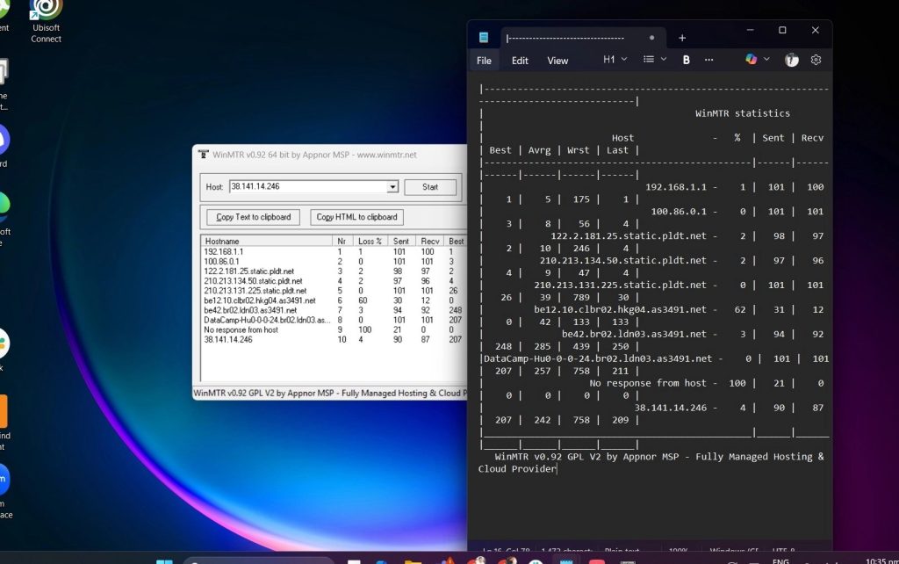899x564 pixels.
Task: Click the 60 loss value for be12.10 row in WinMTR
Action: coord(363,300)
